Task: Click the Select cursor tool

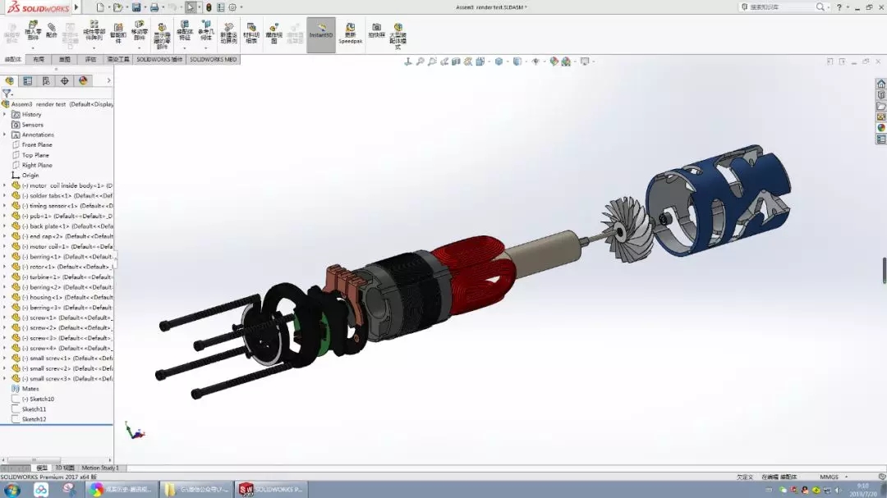Action: pyautogui.click(x=191, y=7)
